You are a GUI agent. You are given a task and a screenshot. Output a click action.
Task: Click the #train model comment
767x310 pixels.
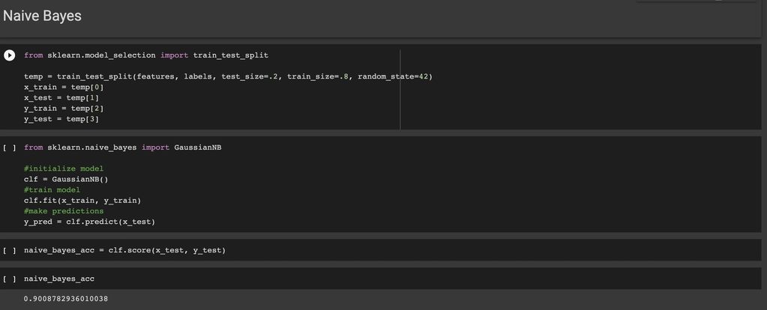click(x=52, y=189)
